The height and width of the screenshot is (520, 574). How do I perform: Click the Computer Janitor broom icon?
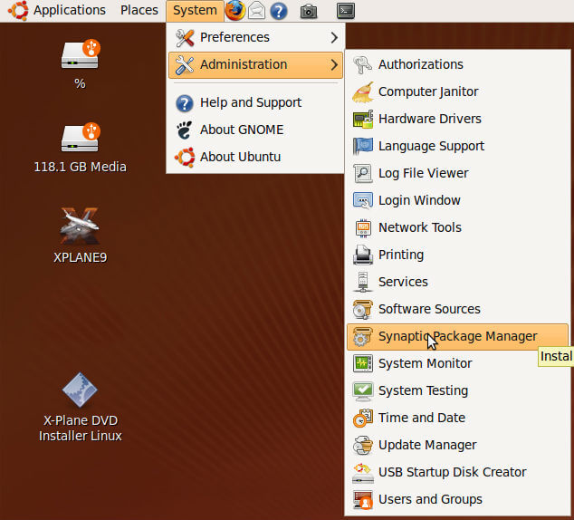362,91
